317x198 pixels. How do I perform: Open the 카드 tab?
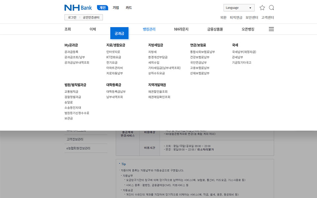click(128, 8)
